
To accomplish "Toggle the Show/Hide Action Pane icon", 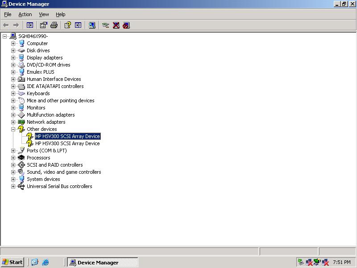I will point(78,25).
